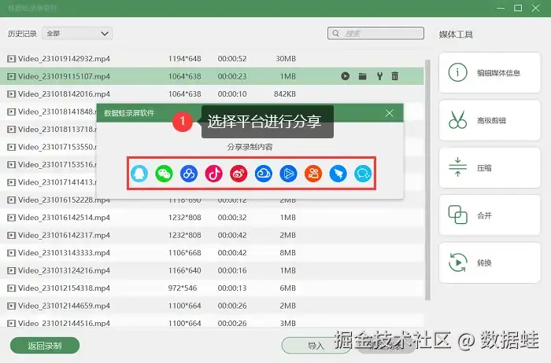The height and width of the screenshot is (363, 551).
Task: Click the 972*546 resolution cell
Action: point(183,288)
